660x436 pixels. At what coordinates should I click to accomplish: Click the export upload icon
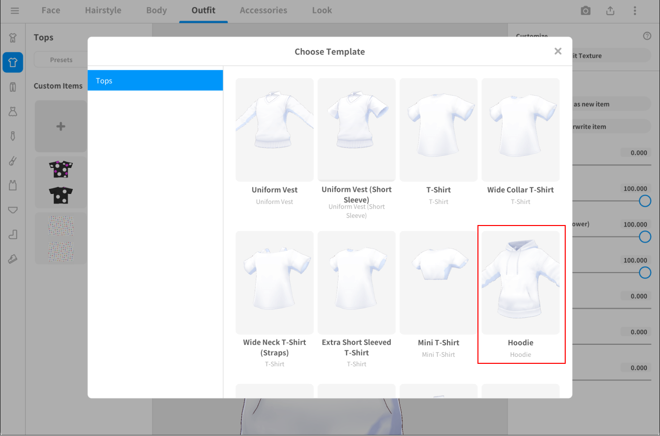pyautogui.click(x=610, y=11)
